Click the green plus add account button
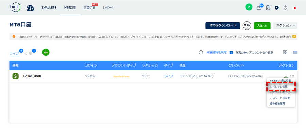 [x=46, y=52]
